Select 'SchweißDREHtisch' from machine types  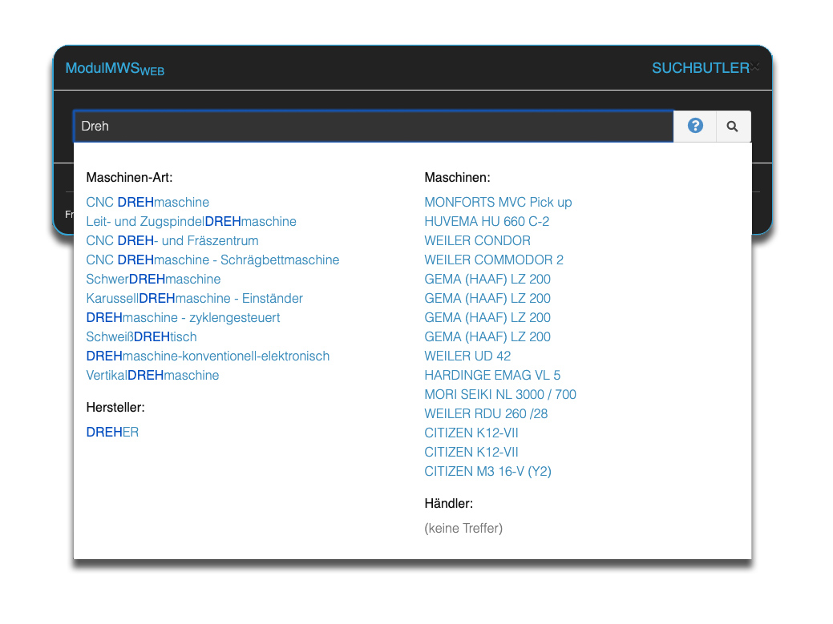[x=141, y=336]
